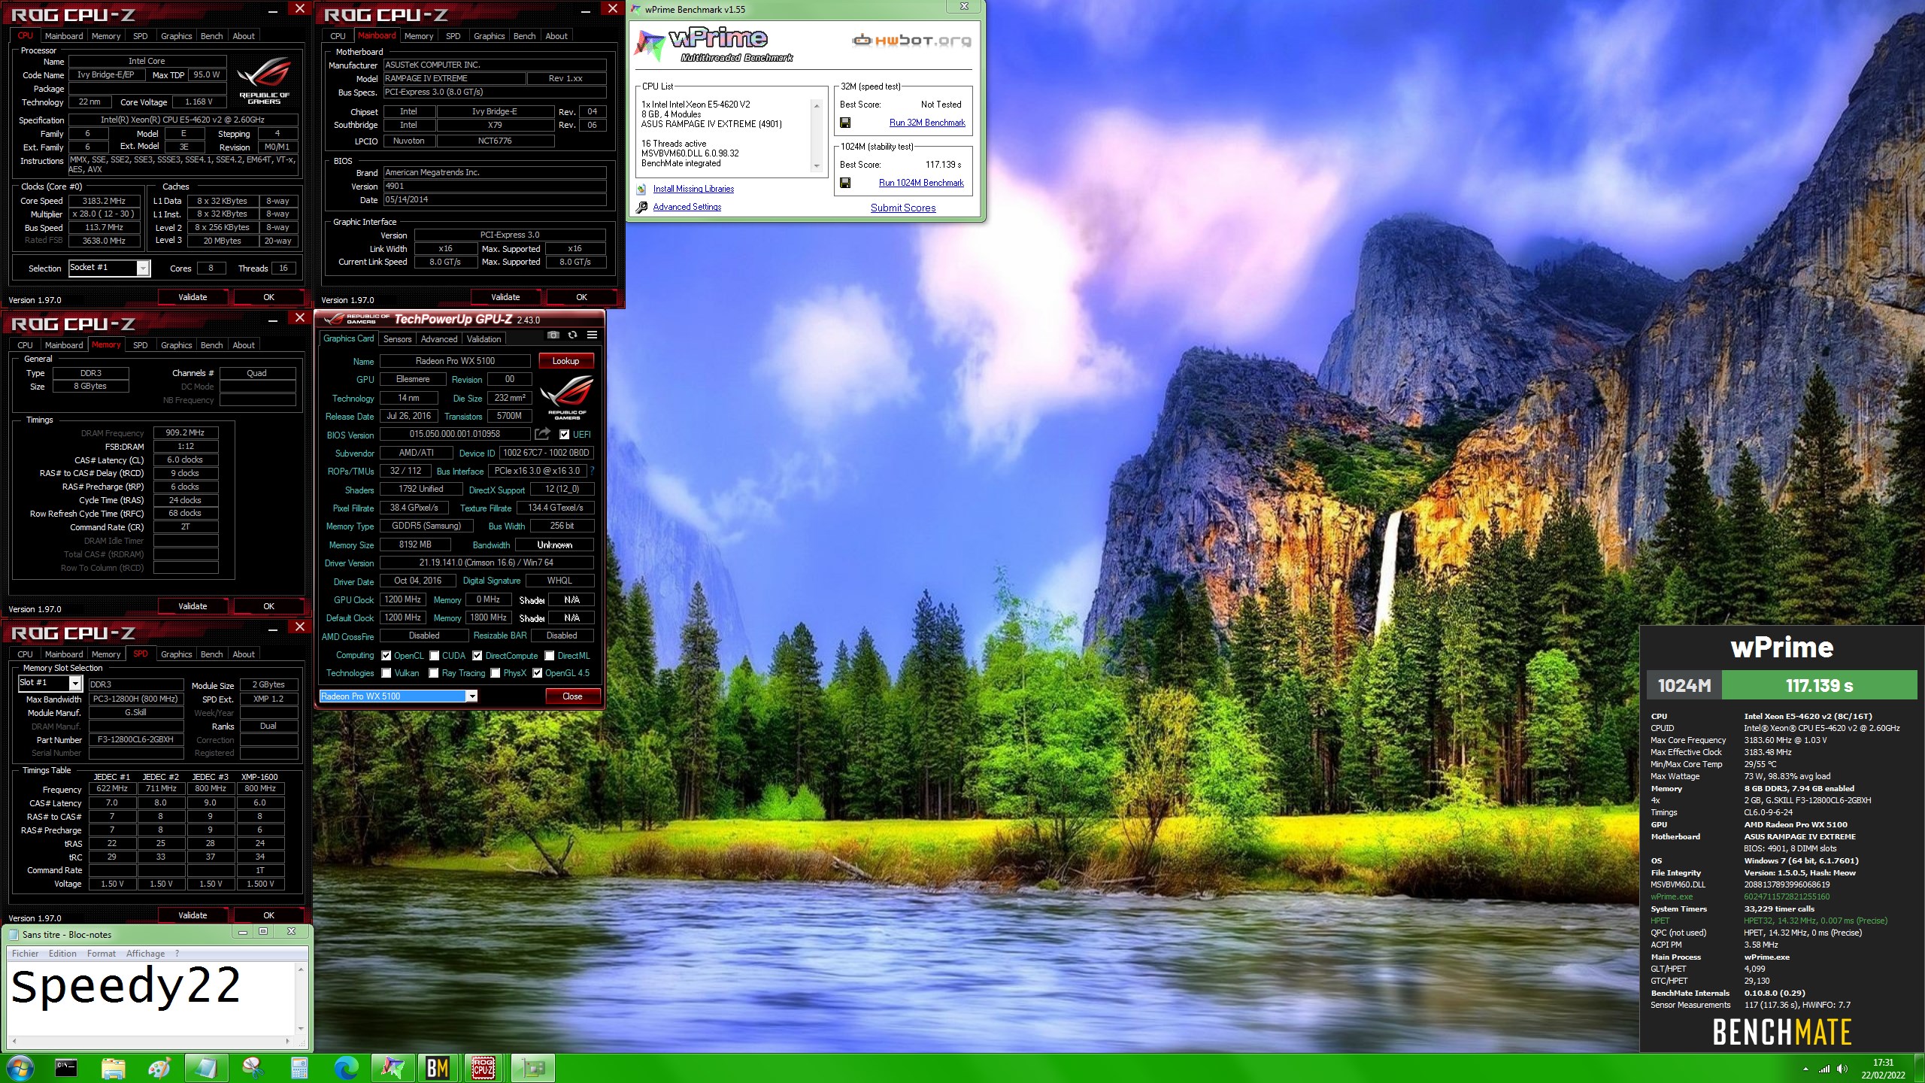Switch to wPrime via taskbar icon

[393, 1068]
